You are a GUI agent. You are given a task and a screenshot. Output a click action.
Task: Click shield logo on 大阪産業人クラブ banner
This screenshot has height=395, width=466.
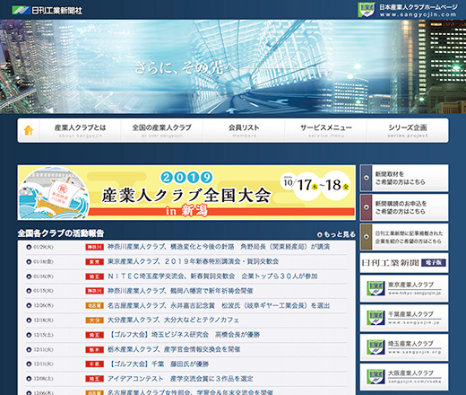pos(375,377)
